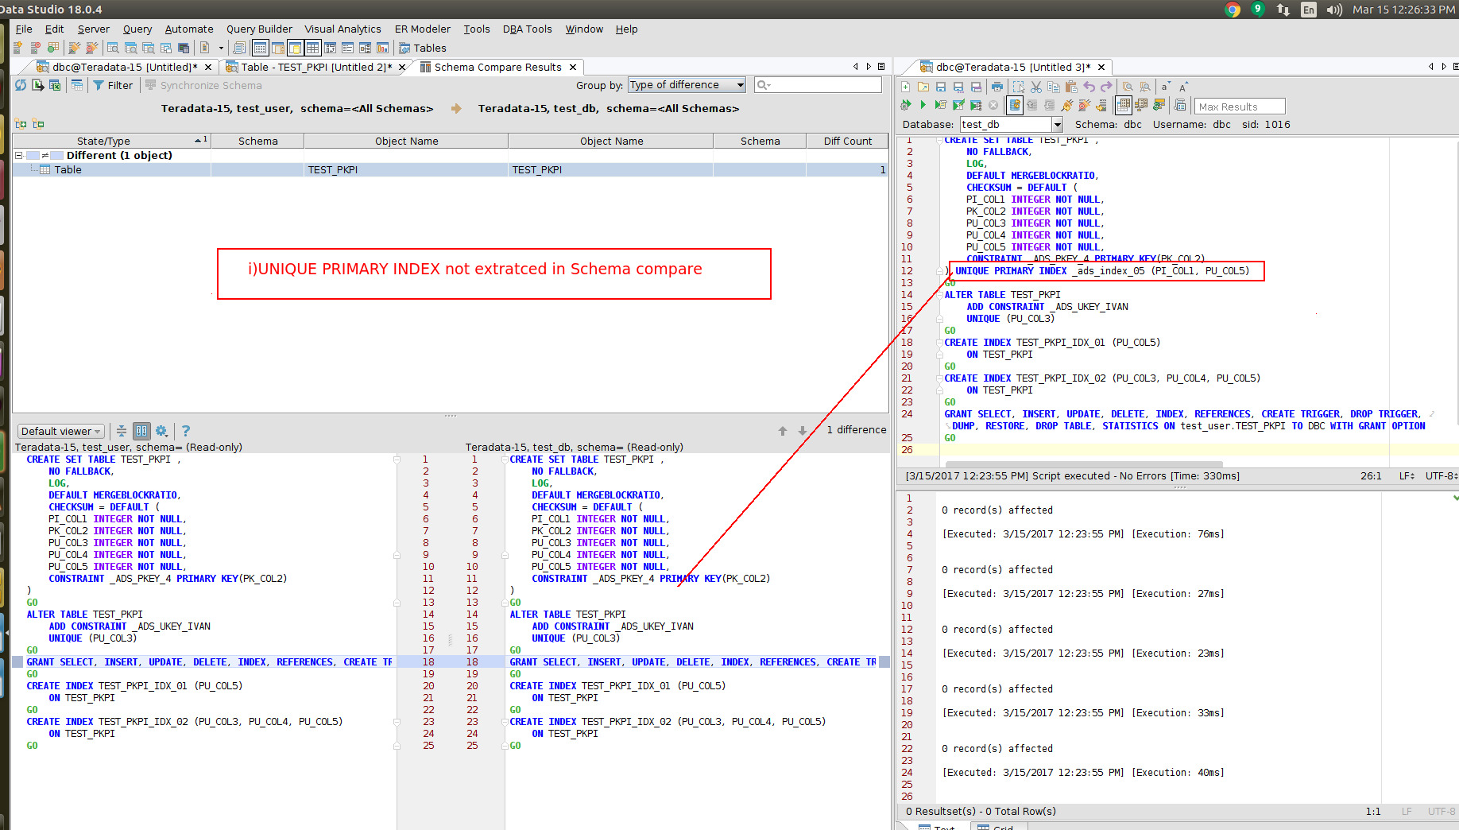Viewport: 1459px width, 830px height.
Task: Click the help question mark in compare viewer
Action: tap(186, 431)
